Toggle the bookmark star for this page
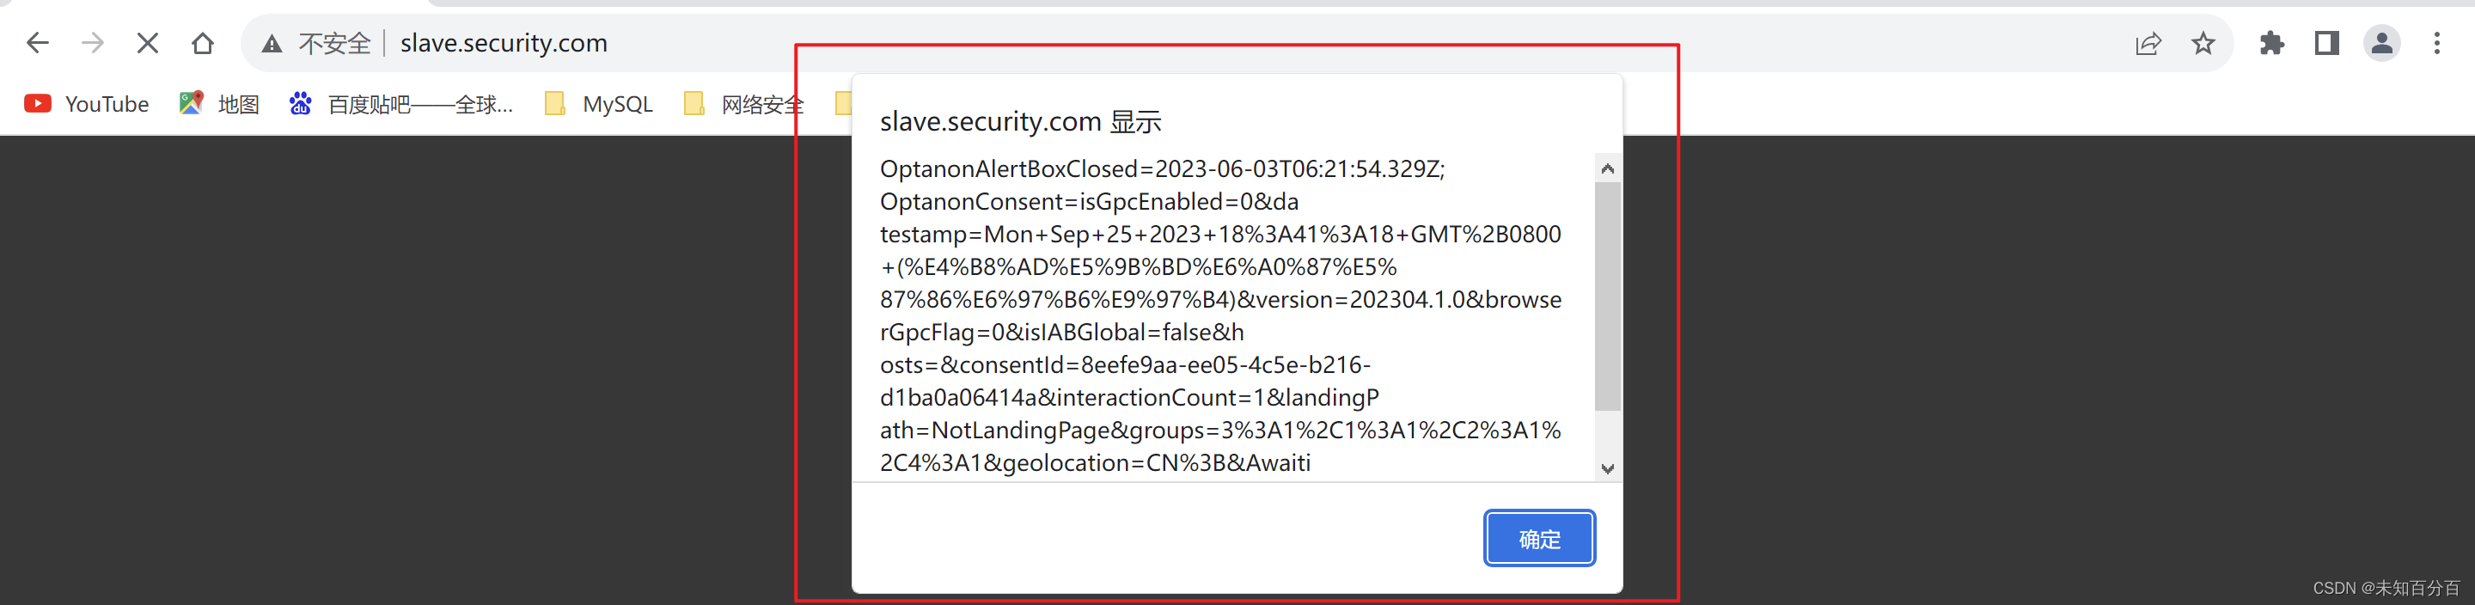 pos(2203,42)
